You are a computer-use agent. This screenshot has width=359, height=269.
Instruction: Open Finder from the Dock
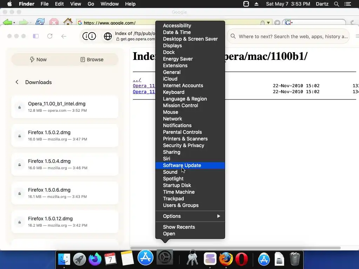coord(64,260)
